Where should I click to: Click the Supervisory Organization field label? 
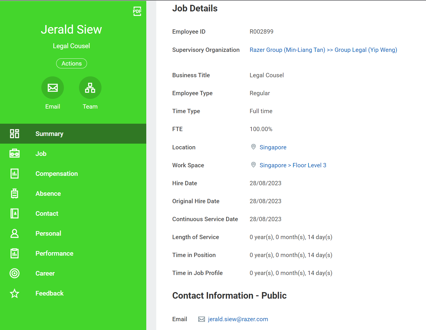click(x=206, y=50)
